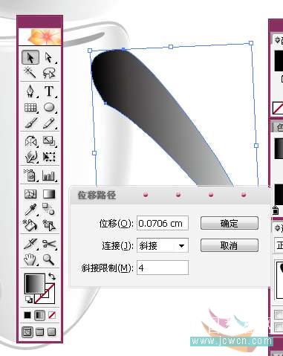Choose the Symbol Sprayer tool
This screenshot has height=356, width=283.
point(30,175)
